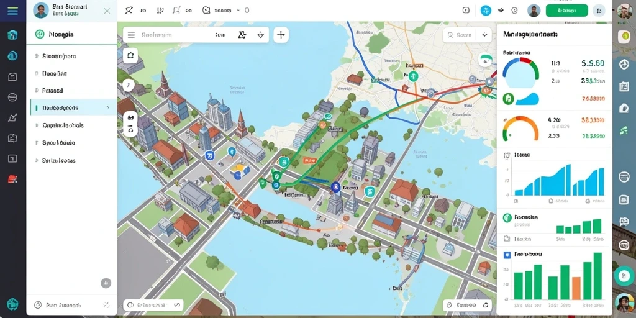Click the globe icon in the right sidebar
This screenshot has height=318, width=636.
tap(624, 64)
